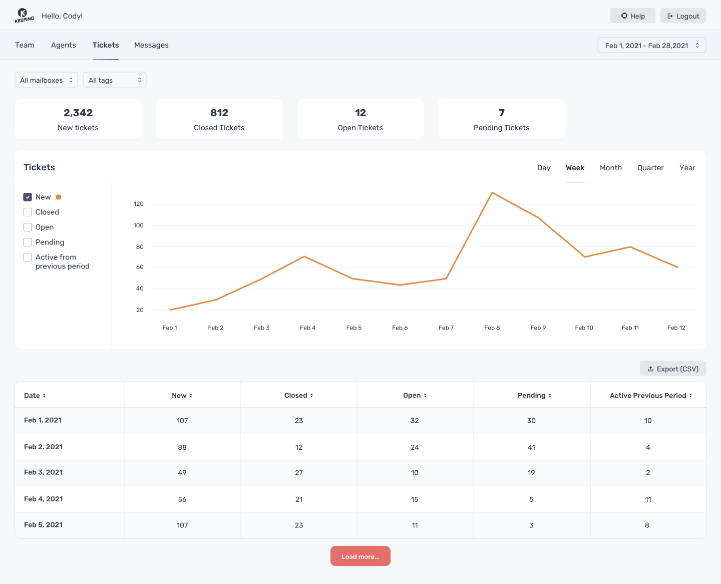Image resolution: width=721 pixels, height=584 pixels.
Task: Click New value 88 in table
Action: (x=182, y=447)
